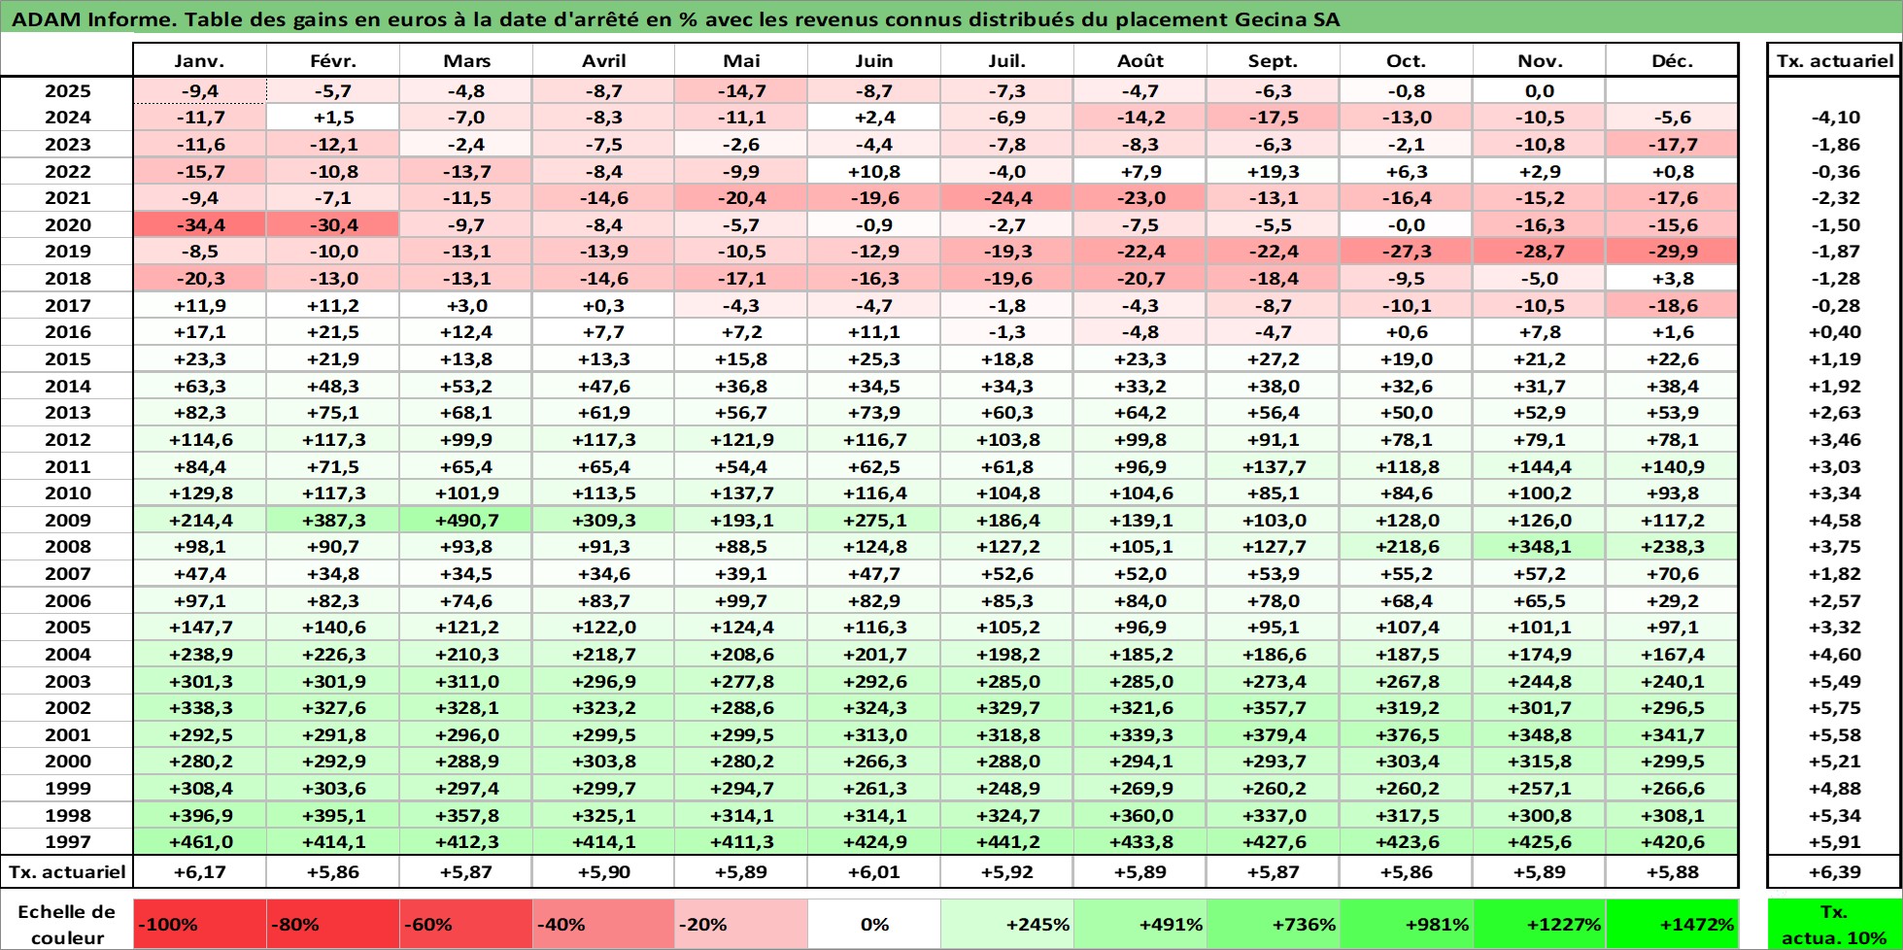
Task: Click the +441,2 cell in 1997 Juil.
Action: click(1007, 842)
